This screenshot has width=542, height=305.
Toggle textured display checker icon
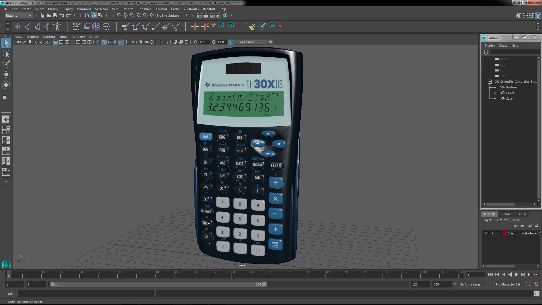(x=121, y=42)
